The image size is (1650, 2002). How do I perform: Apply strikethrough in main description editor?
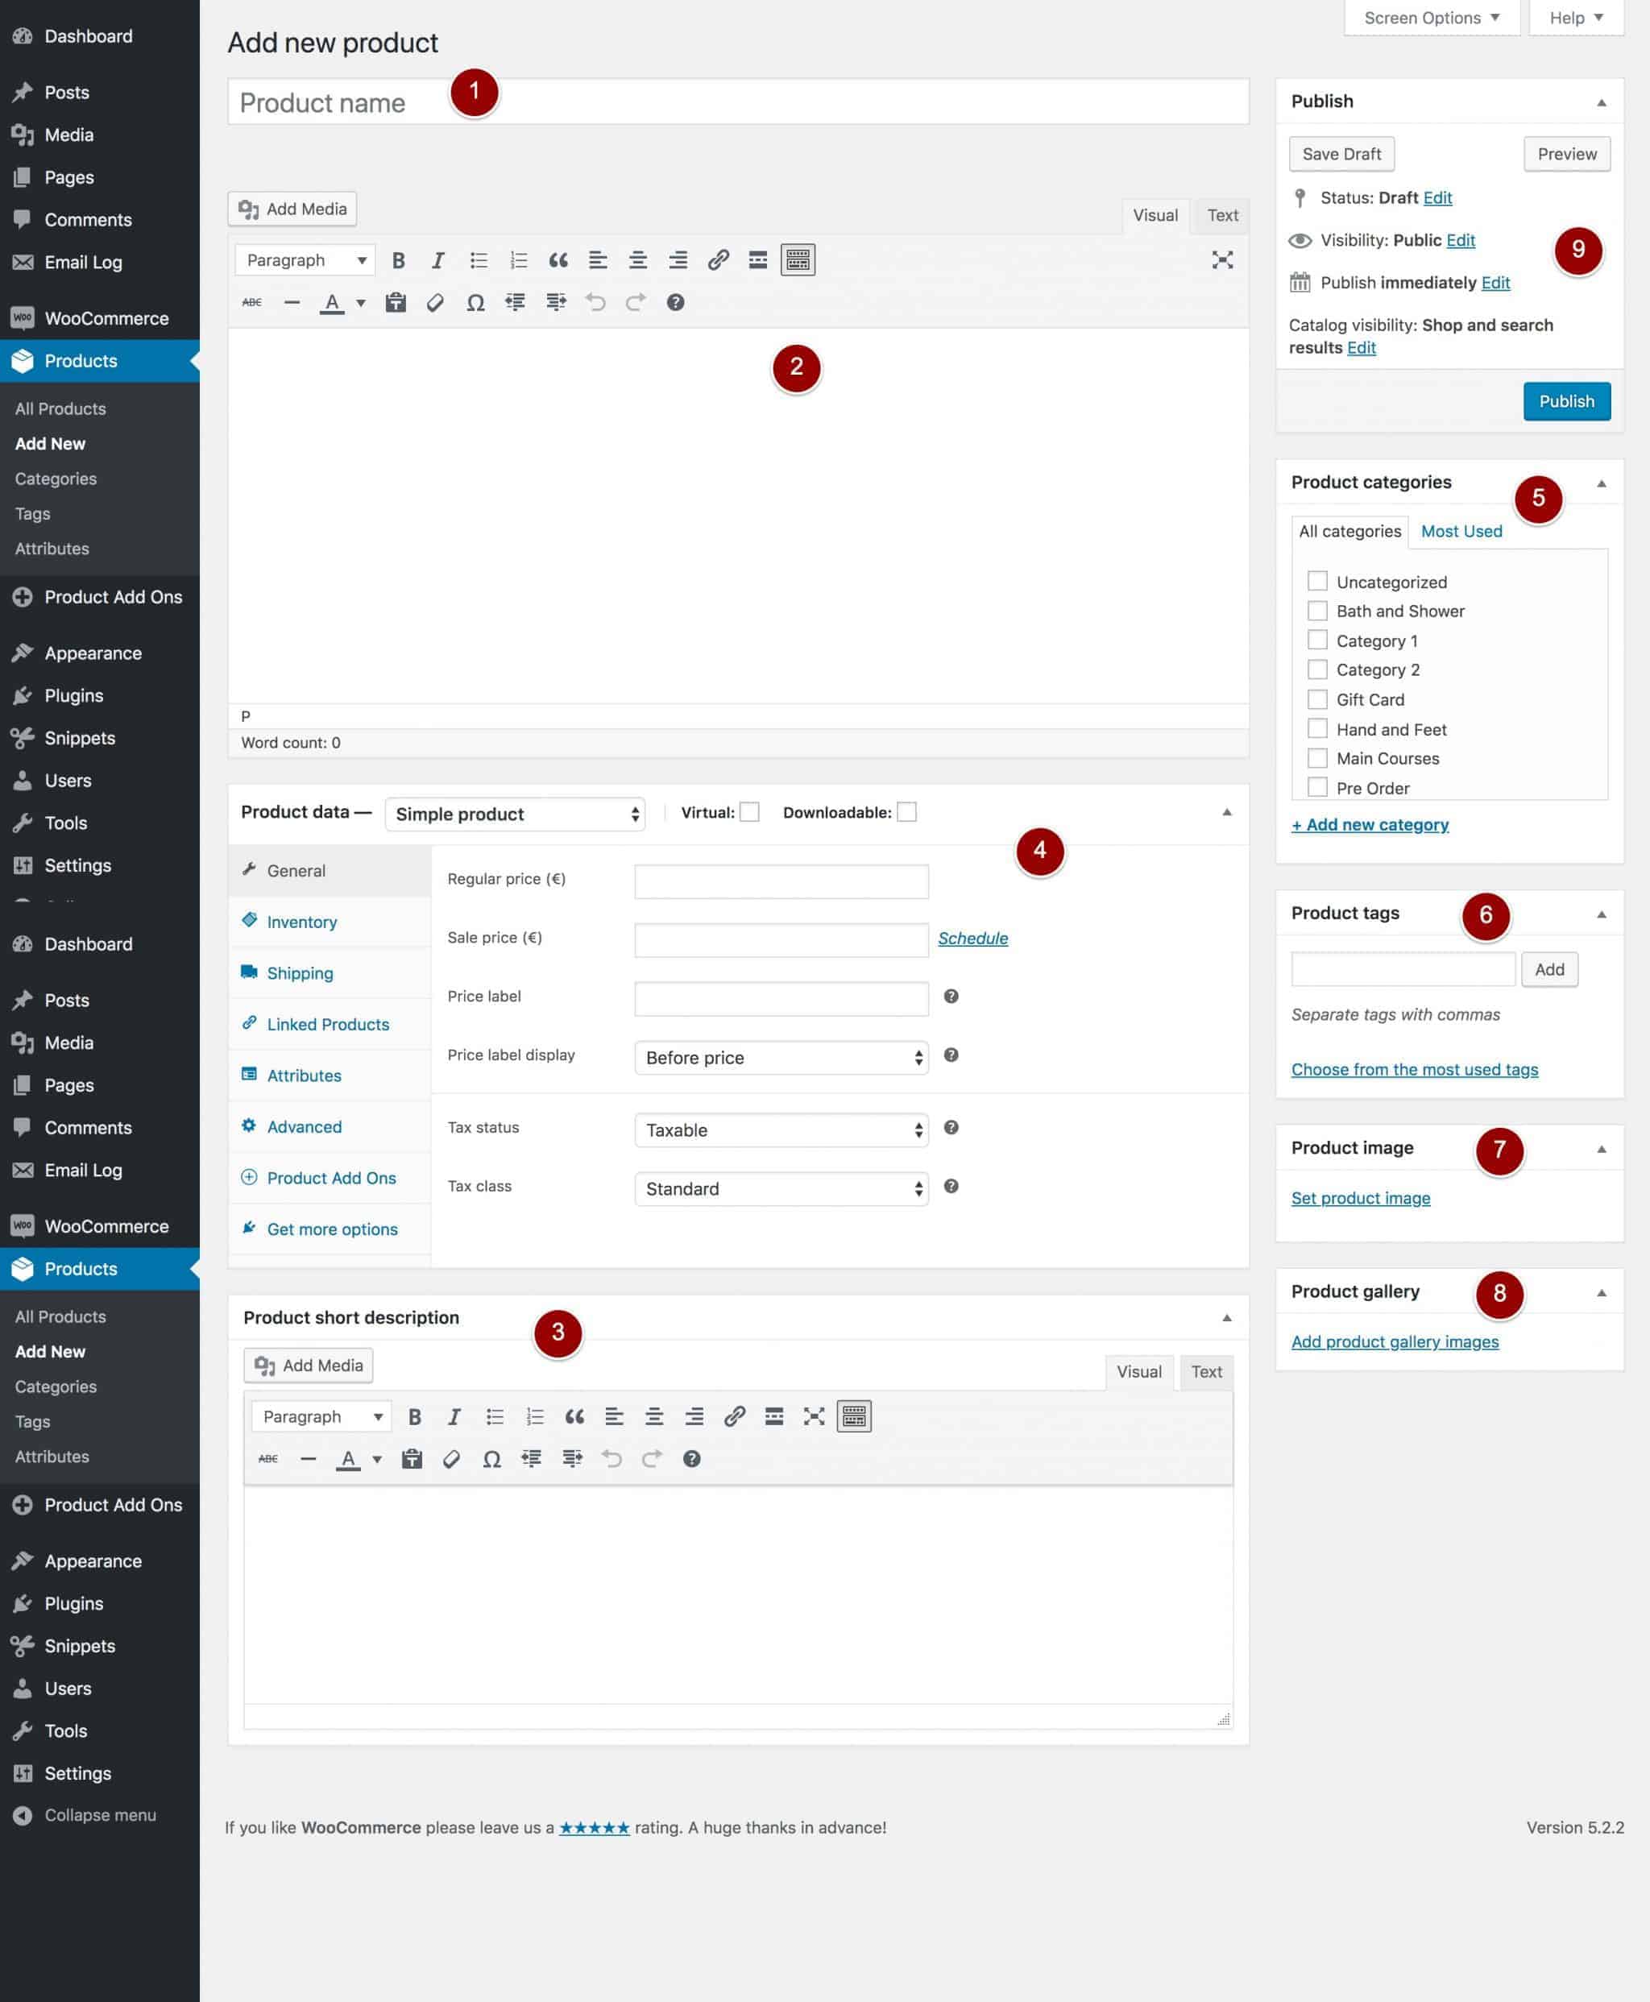click(252, 302)
